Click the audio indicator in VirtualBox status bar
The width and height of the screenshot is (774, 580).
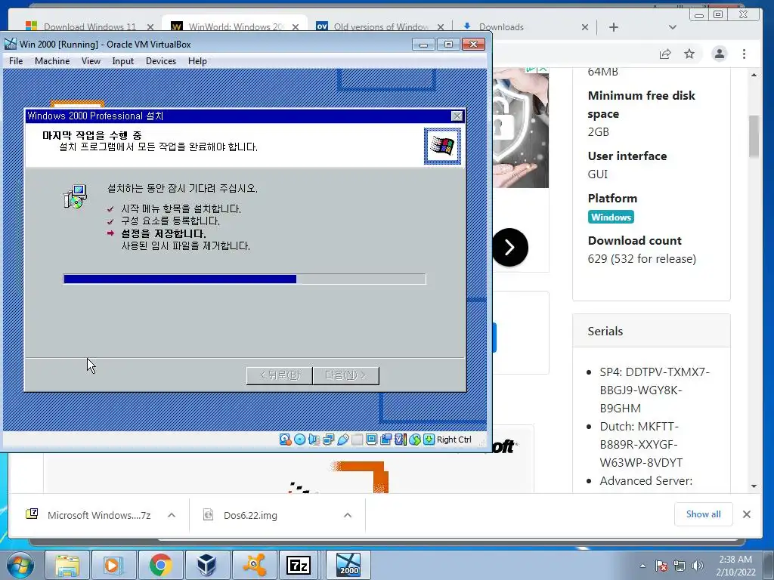(x=314, y=440)
